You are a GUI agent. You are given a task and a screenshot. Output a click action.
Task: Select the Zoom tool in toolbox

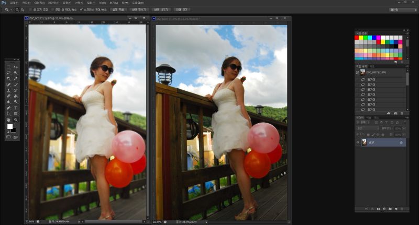click(x=16, y=120)
